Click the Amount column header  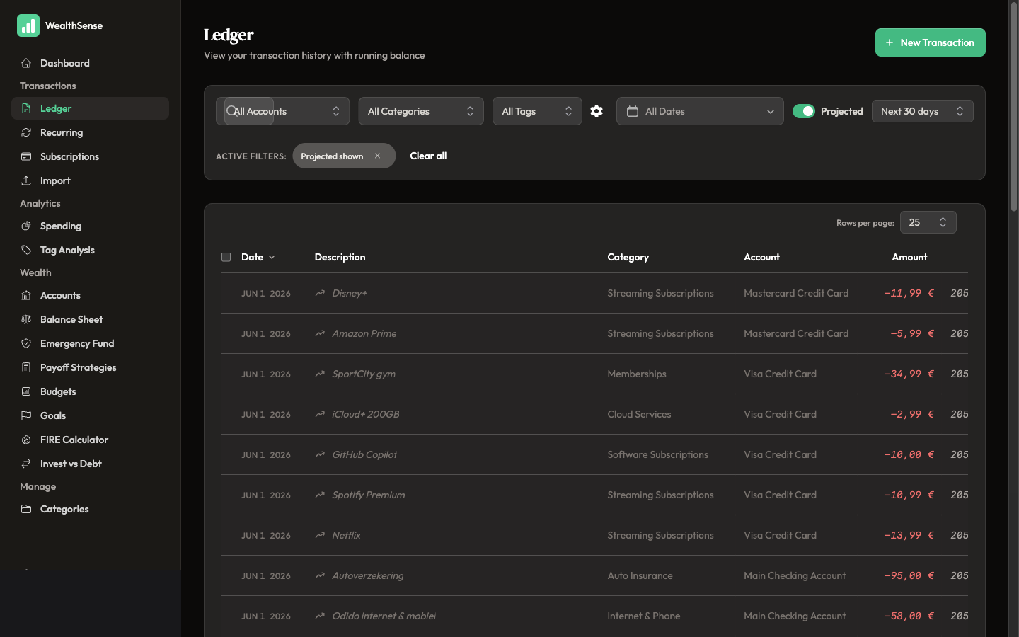(x=909, y=257)
